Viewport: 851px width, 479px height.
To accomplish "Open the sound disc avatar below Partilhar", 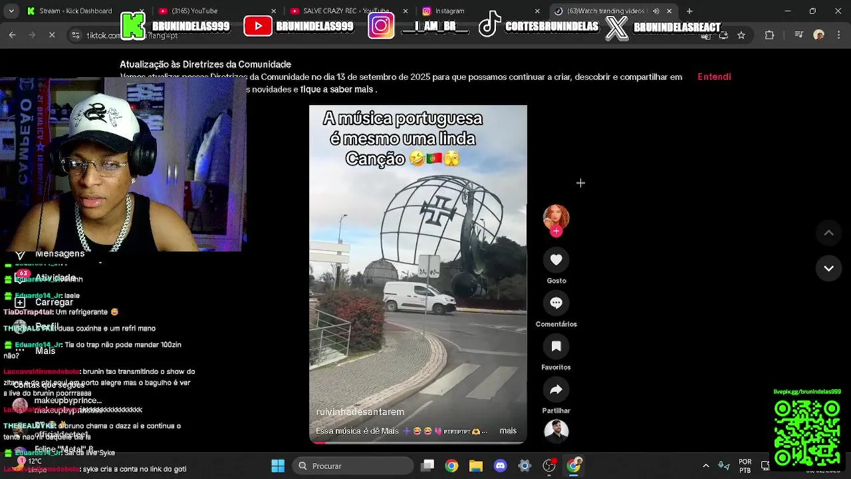I will coord(556,432).
